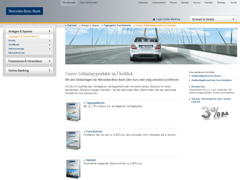Click Geldanlagebroschüre herunterladen link
The image size is (240, 180).
pos(212,80)
